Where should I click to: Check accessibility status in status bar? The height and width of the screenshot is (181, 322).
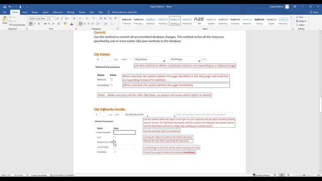point(62,175)
